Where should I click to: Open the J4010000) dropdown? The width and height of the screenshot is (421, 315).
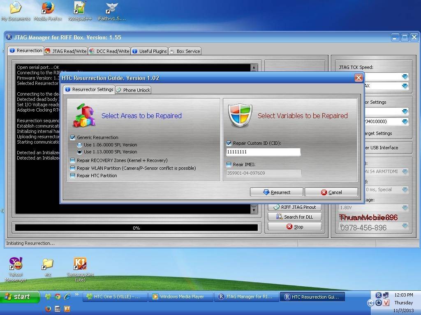point(405,121)
